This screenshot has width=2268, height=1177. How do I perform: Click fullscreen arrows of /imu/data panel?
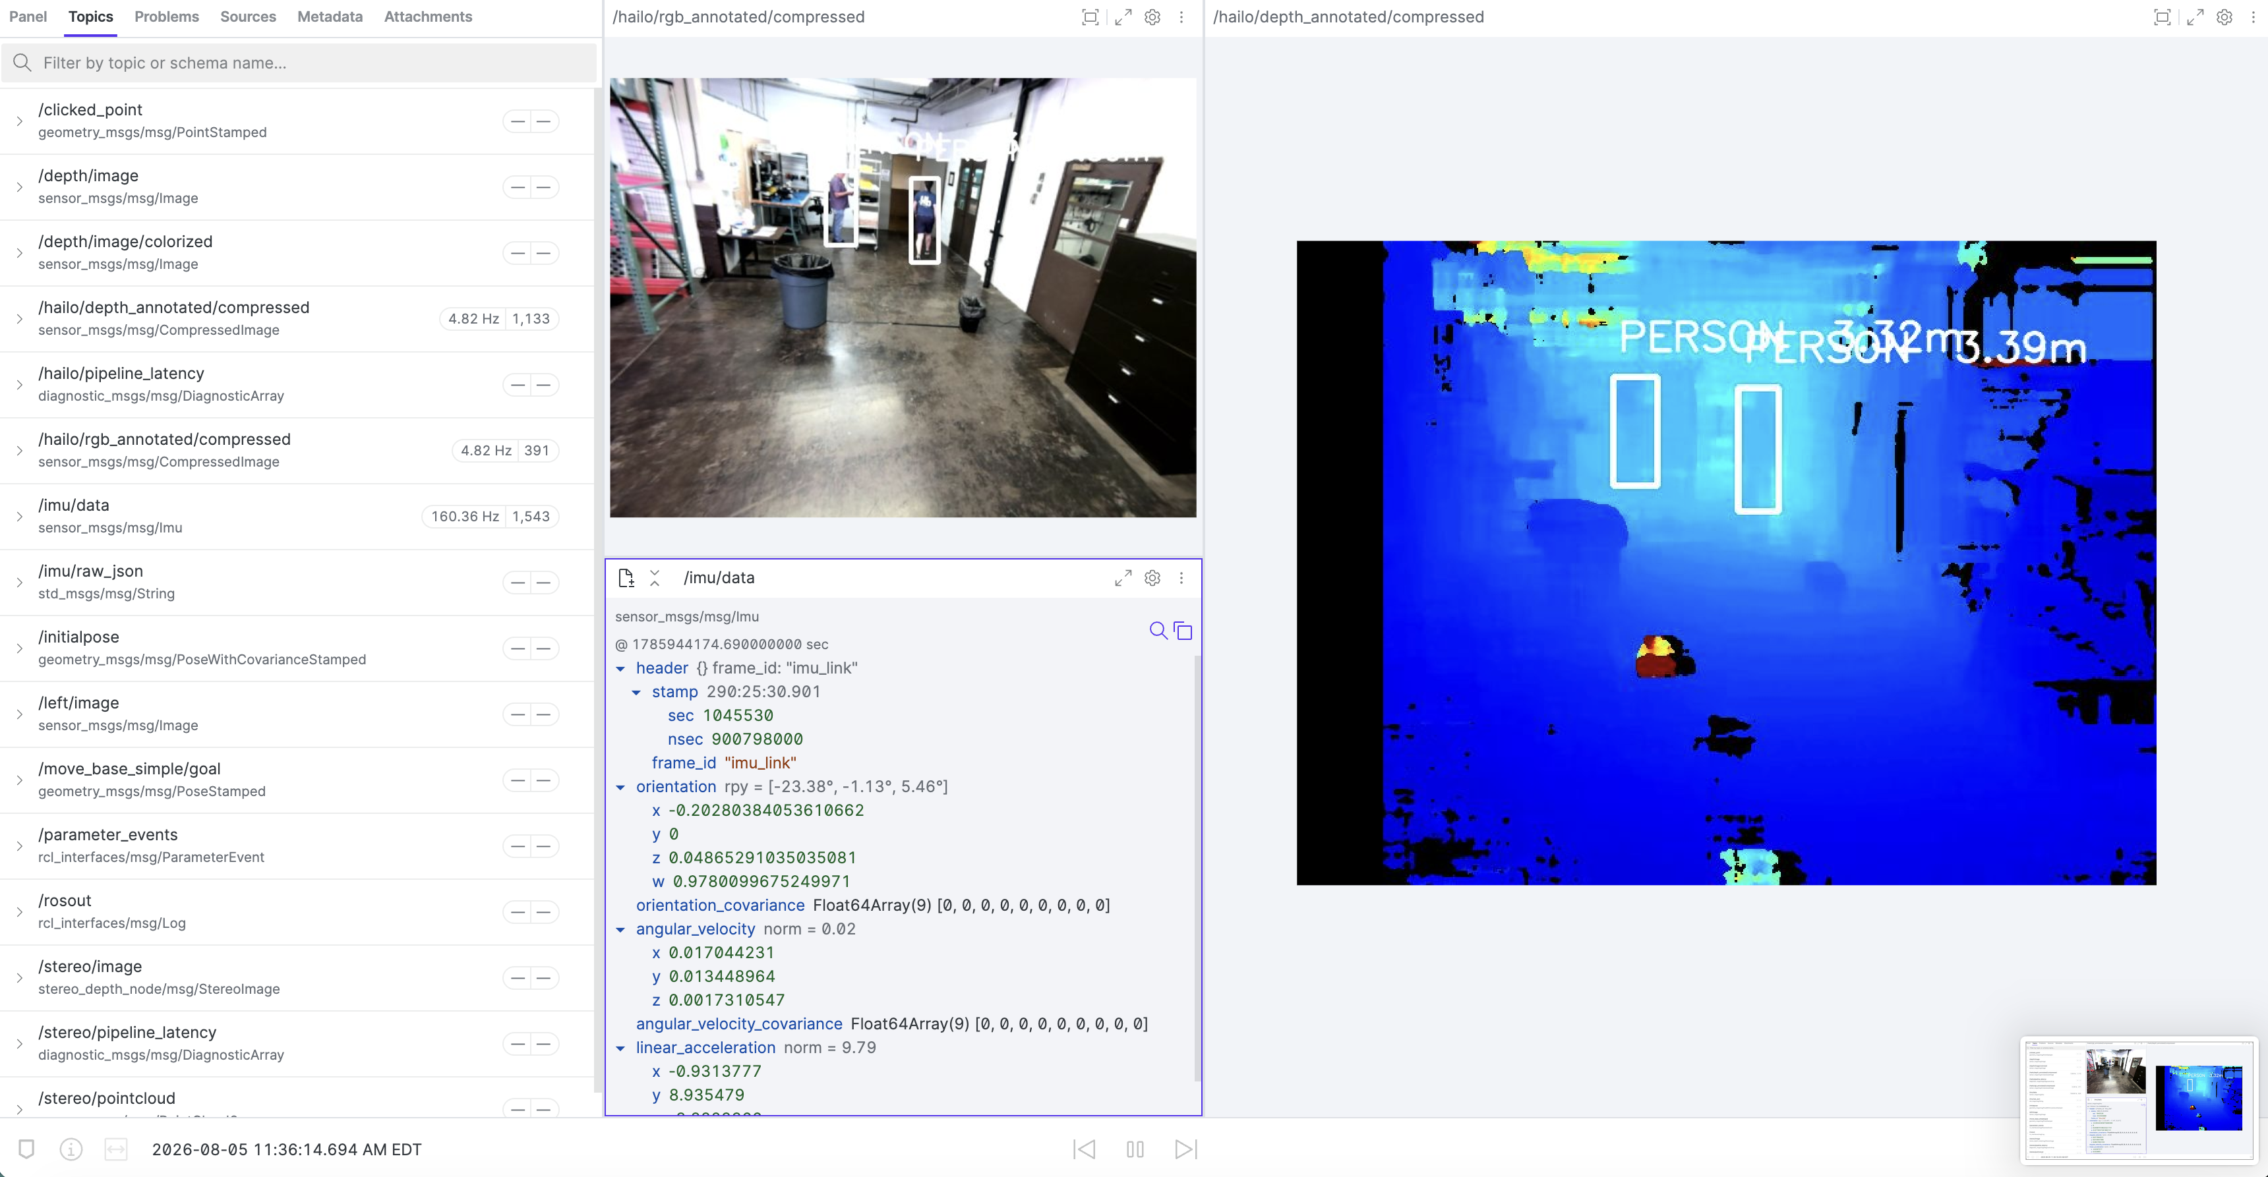[1123, 577]
